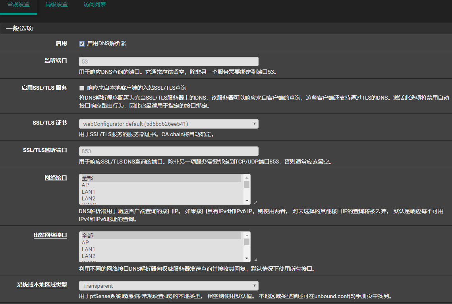The image size is (452, 304).
Task: Uncheck the 启用DNS解析器 checkbox
Action: pos(82,44)
